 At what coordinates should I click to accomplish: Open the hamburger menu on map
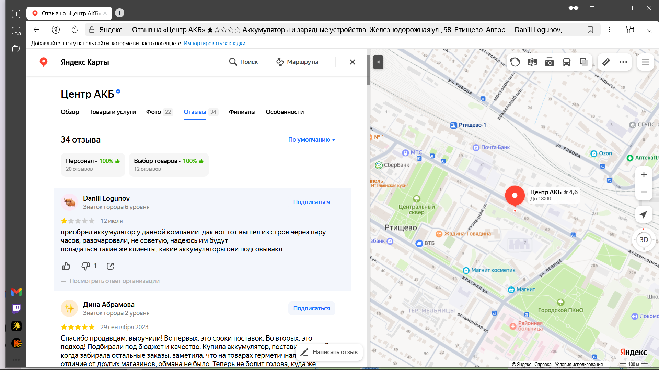point(645,62)
